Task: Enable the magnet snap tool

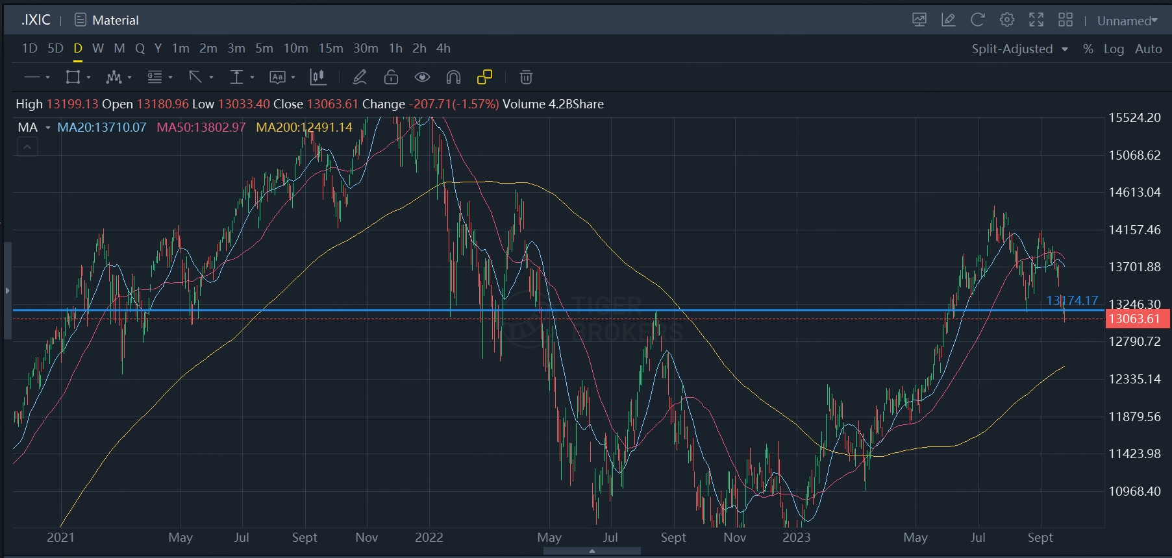Action: coord(453,78)
